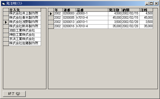Click the 品番 column header
This screenshot has width=160, height=99.
pyautogui.click(x=92, y=10)
